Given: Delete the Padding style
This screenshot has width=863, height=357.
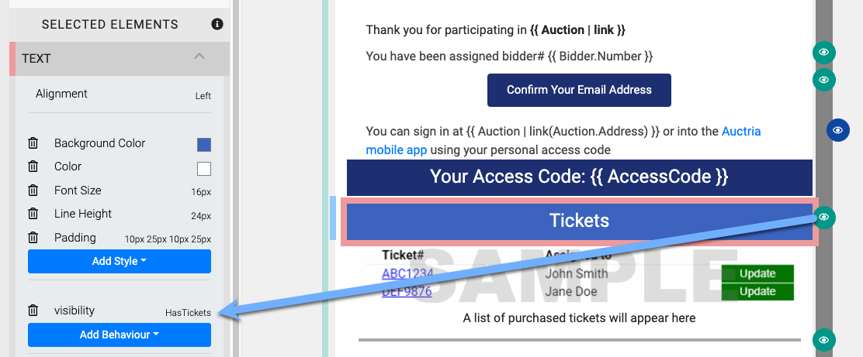Looking at the screenshot, I should pyautogui.click(x=33, y=238).
